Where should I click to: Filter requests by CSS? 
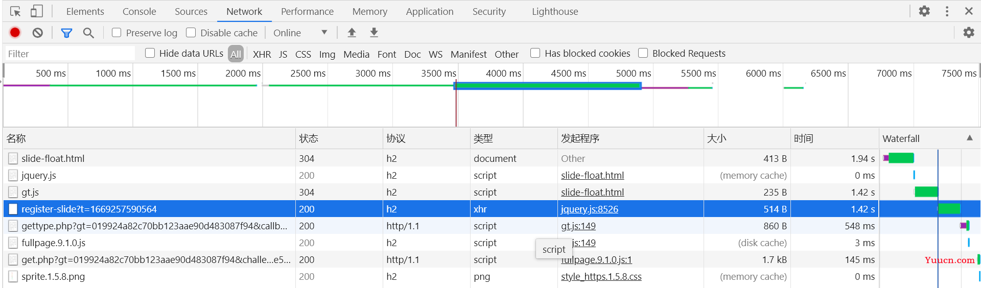[x=303, y=54]
